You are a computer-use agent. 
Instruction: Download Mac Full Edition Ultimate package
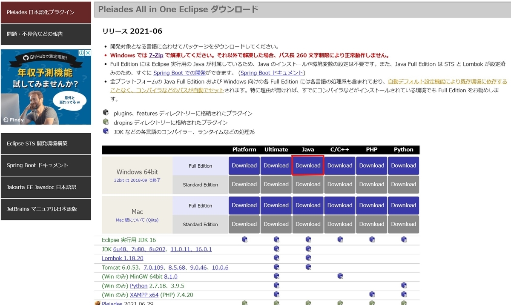pos(276,205)
